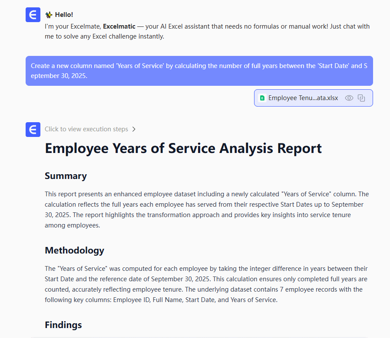Preview the attached file with the eye icon
The width and height of the screenshot is (390, 338).
[349, 98]
